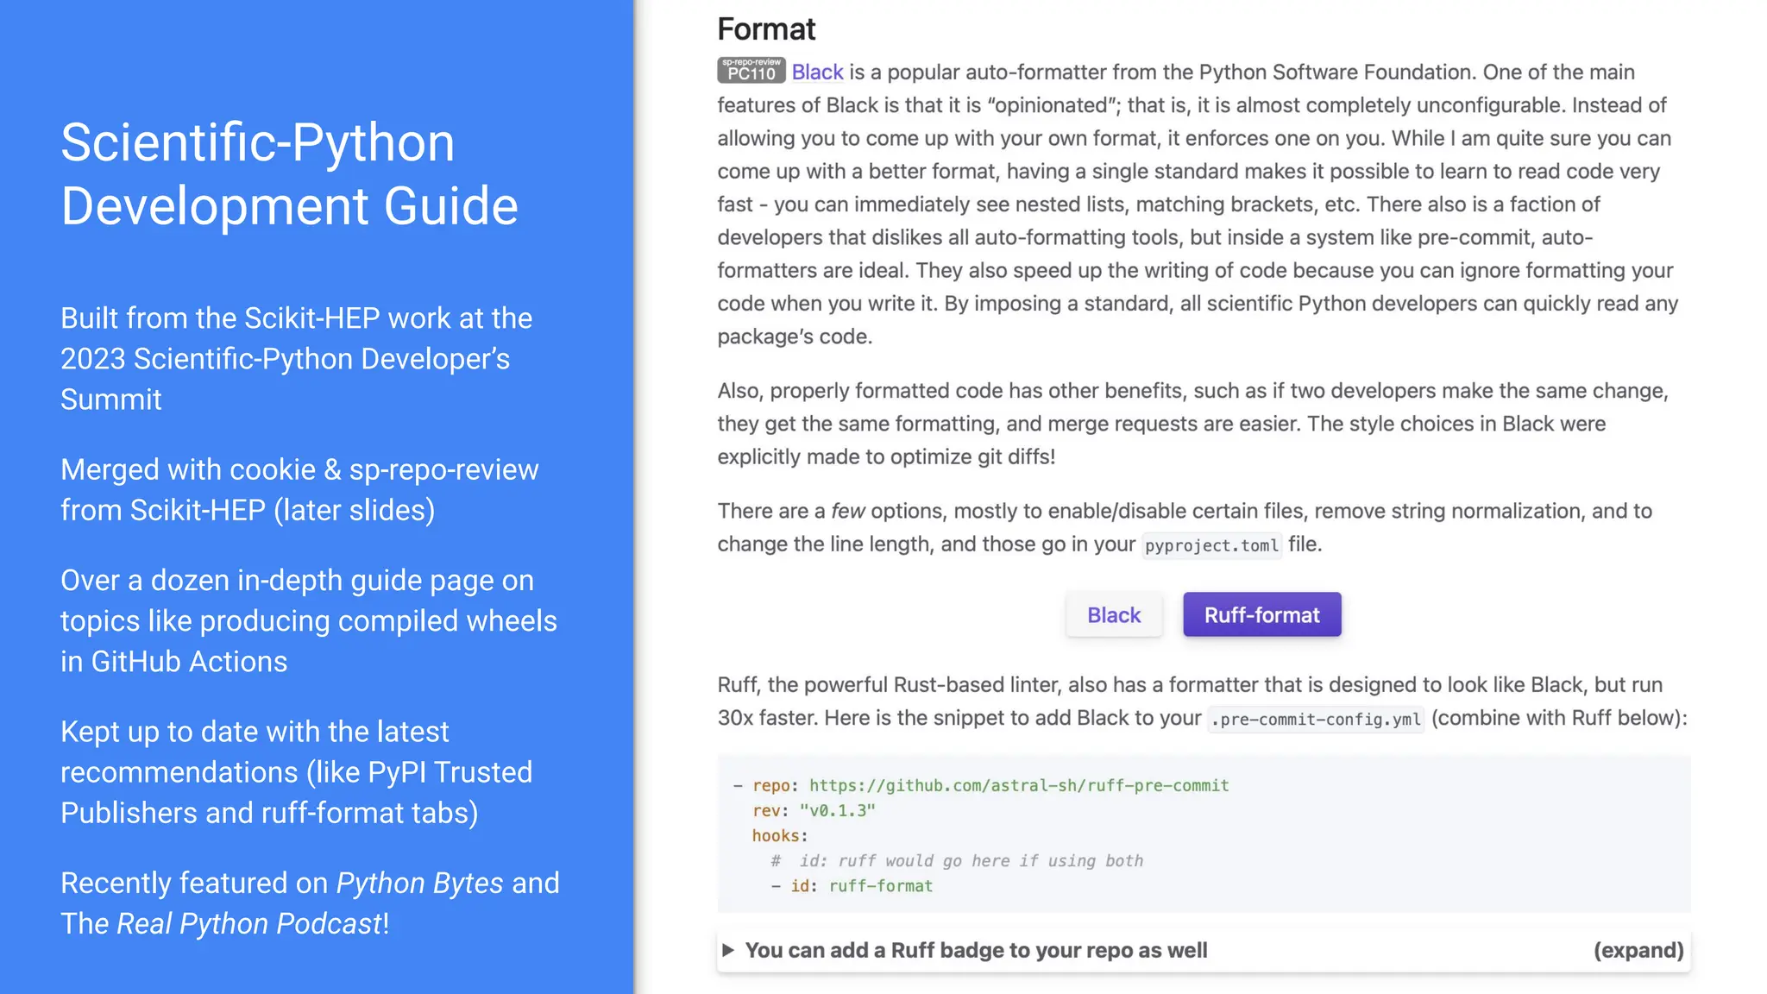
Task: Switch to the Black tab
Action: (1114, 615)
